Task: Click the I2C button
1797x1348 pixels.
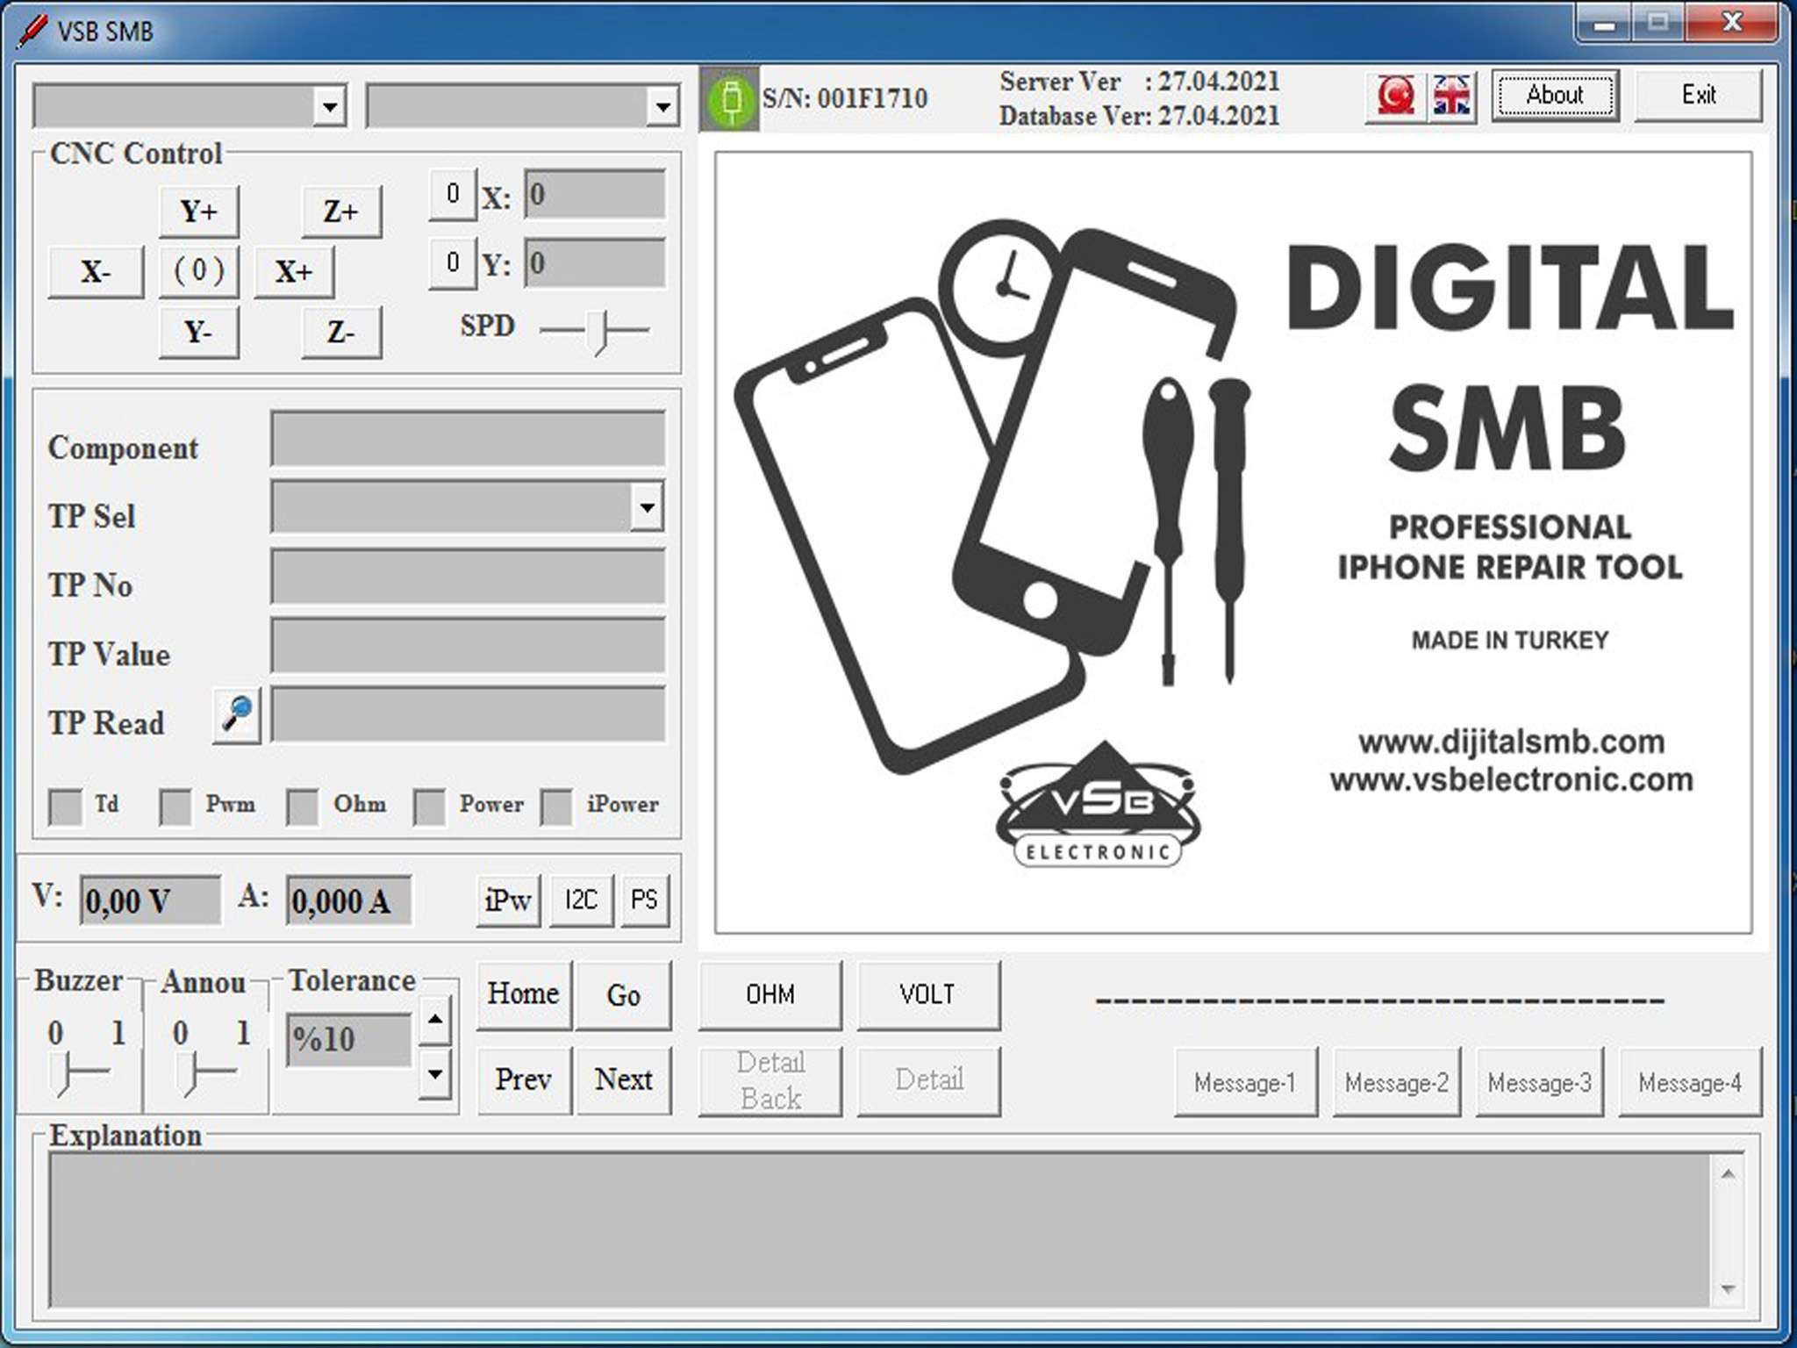Action: pyautogui.click(x=581, y=900)
